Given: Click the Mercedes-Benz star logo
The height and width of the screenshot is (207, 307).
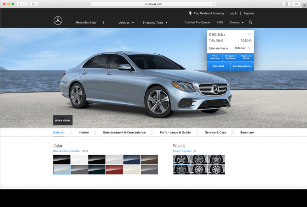Looking at the screenshot, I should pyautogui.click(x=58, y=21).
